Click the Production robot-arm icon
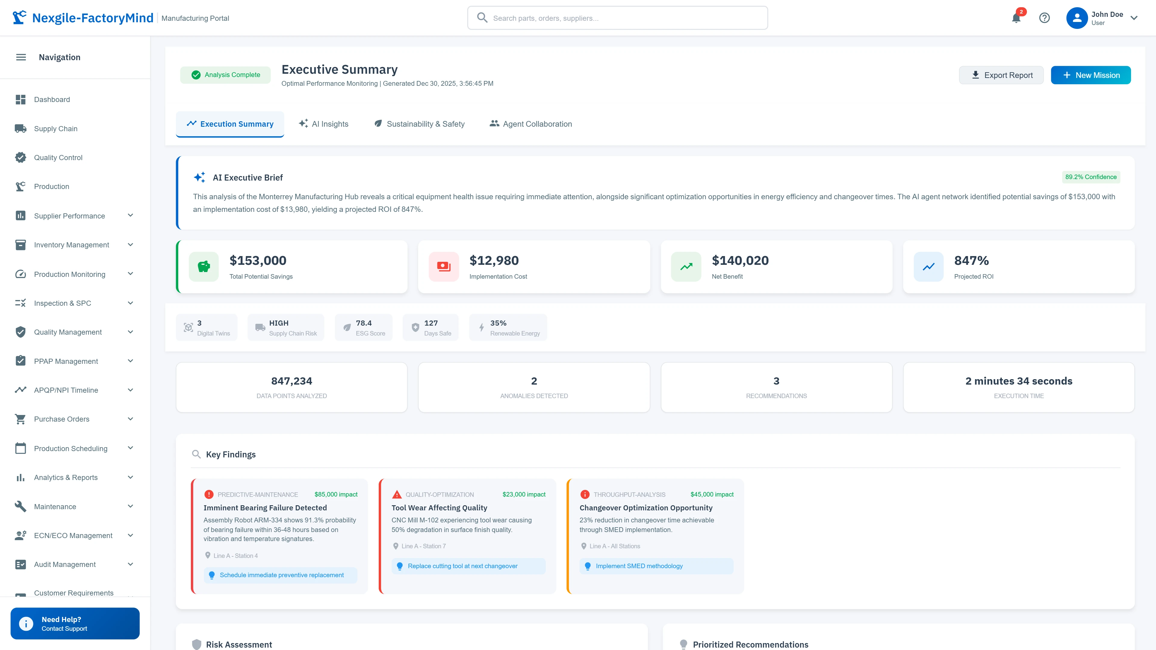Viewport: 1156px width, 650px height. point(21,186)
